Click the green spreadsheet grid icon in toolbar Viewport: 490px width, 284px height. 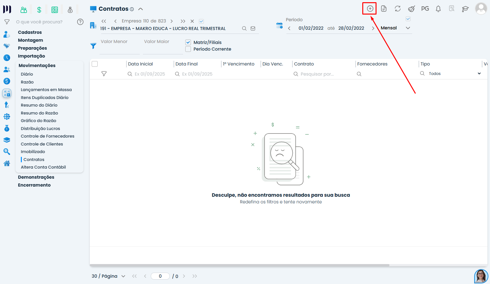tap(55, 10)
